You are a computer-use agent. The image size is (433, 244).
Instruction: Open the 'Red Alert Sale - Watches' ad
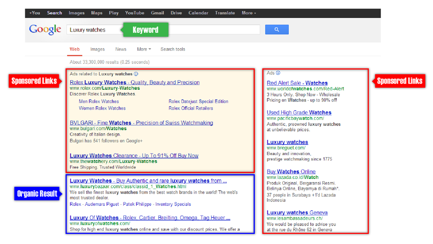click(x=297, y=83)
